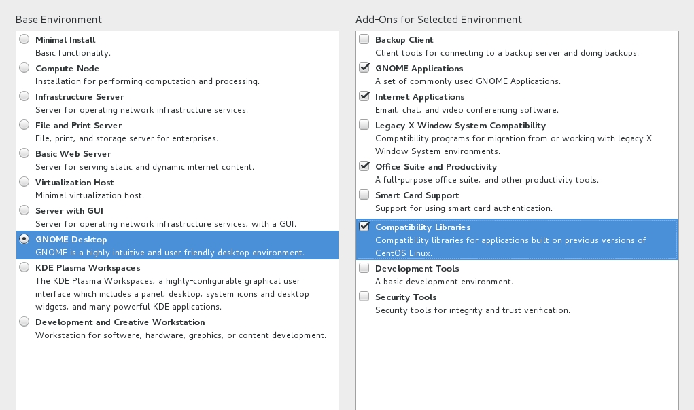Click 'A set of commonly used GNOME Applications.' text
Viewport: 694px width, 410px height.
click(x=468, y=81)
